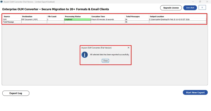Start New Export

[195, 92]
